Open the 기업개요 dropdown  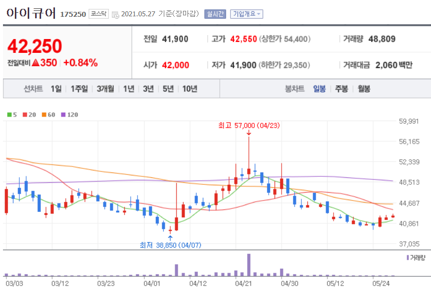pyautogui.click(x=246, y=14)
